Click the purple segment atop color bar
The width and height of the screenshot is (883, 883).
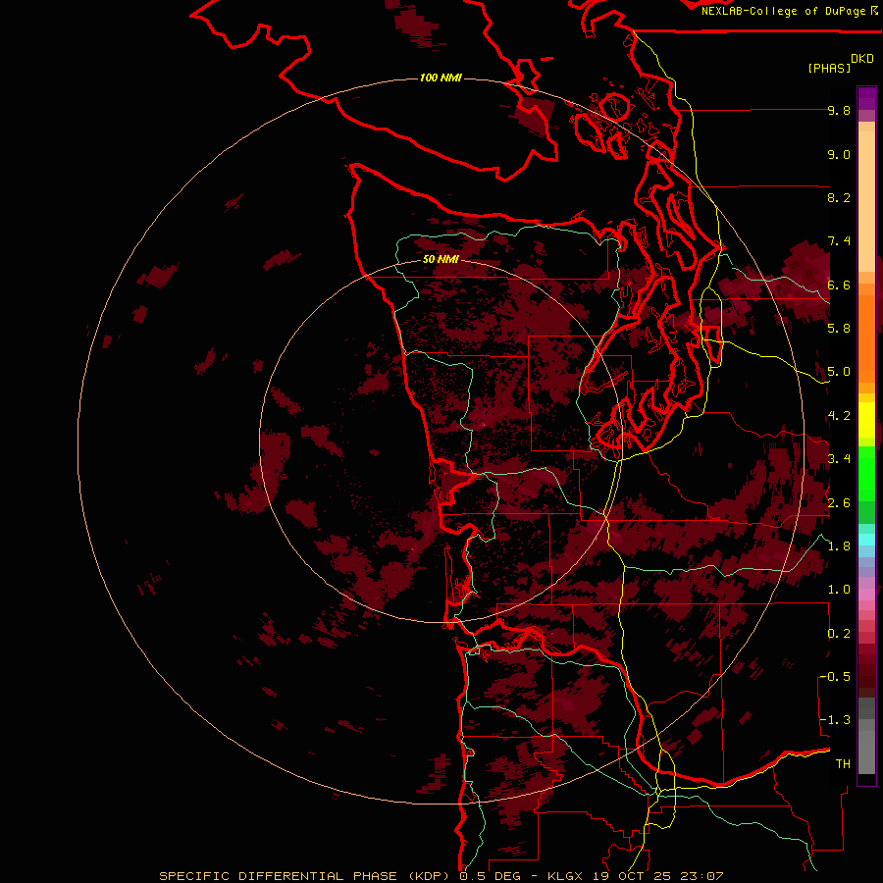[x=866, y=98]
